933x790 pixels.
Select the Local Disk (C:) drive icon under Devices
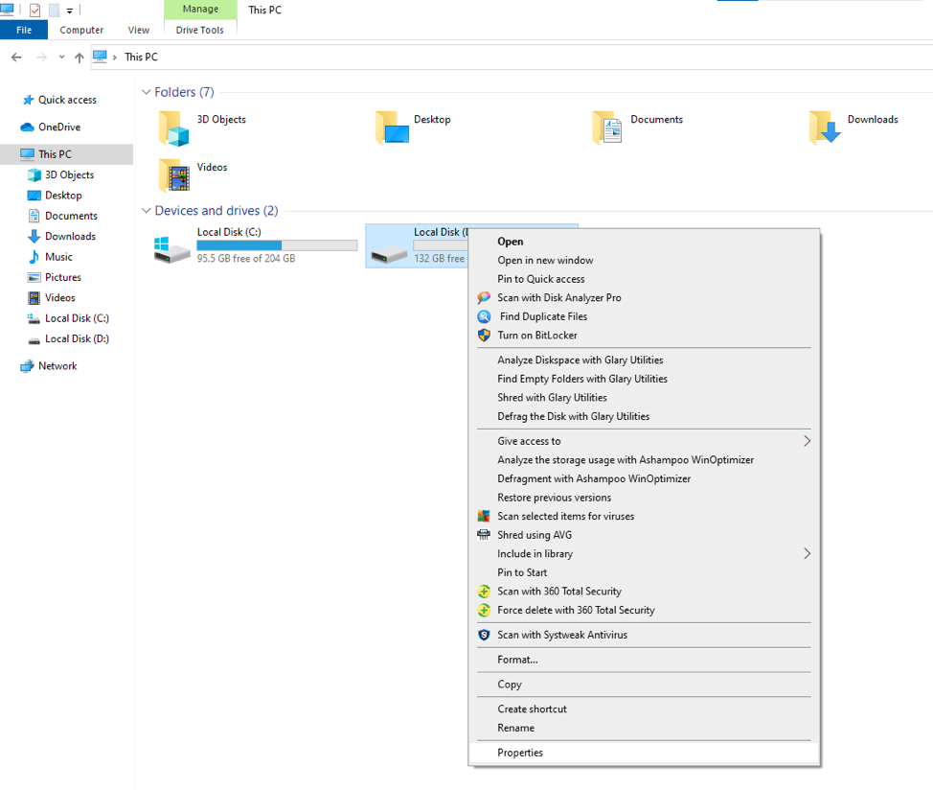click(x=172, y=249)
